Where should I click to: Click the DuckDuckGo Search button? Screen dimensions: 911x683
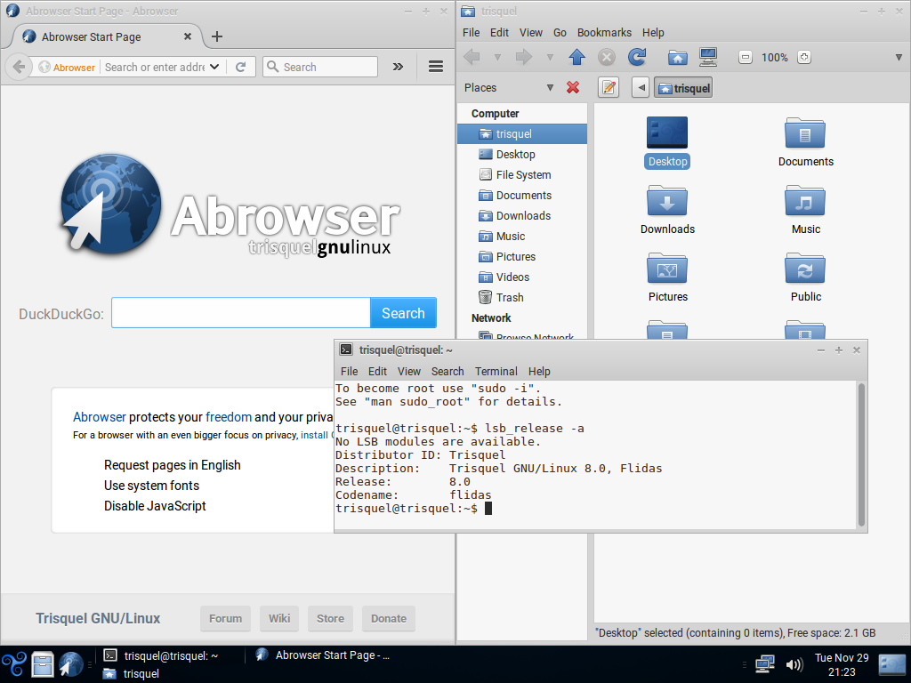click(x=403, y=313)
